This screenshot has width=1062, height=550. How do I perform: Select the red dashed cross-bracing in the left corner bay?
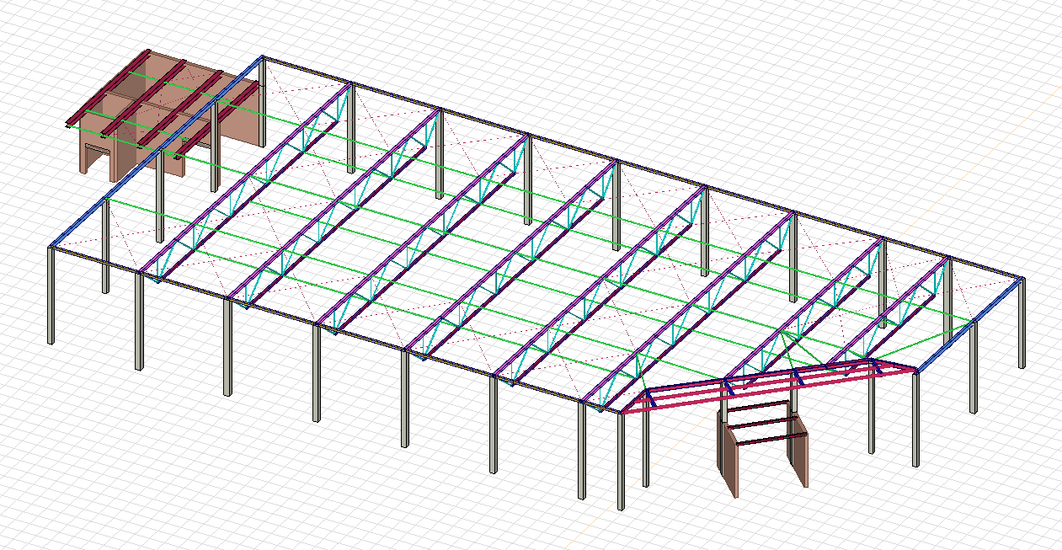[x=93, y=251]
